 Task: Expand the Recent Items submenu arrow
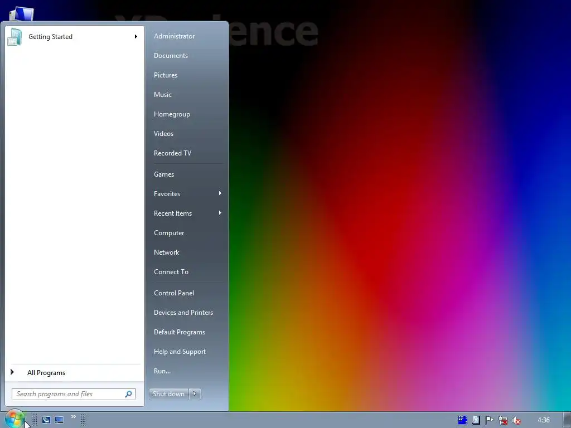[220, 213]
